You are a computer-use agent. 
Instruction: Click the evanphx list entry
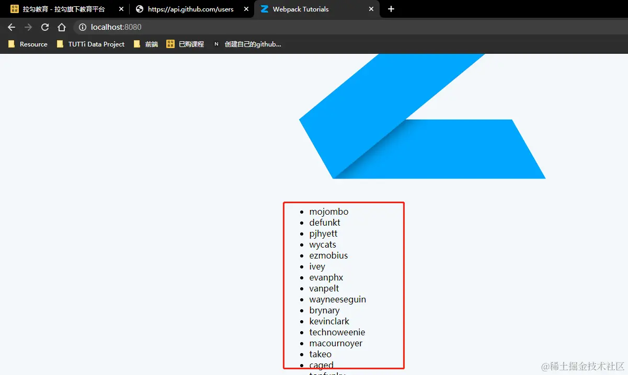(326, 277)
